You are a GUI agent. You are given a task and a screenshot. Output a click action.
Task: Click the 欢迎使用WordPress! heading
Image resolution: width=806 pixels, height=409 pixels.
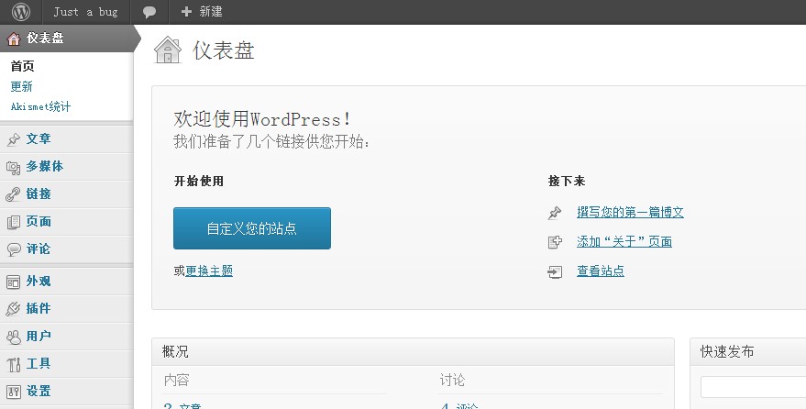(x=262, y=119)
